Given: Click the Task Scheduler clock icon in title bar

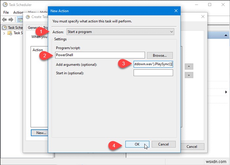Looking at the screenshot, I should 5,5.
